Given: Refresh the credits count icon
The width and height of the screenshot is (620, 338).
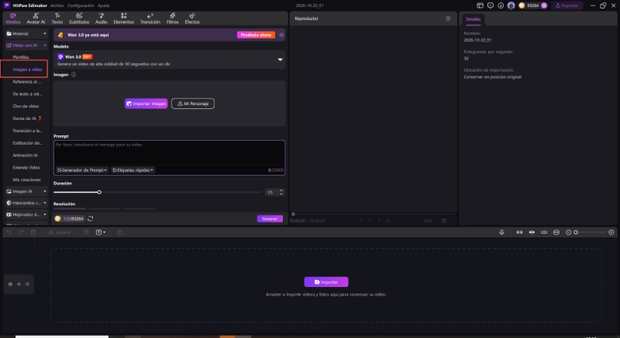Looking at the screenshot, I should 90,218.
